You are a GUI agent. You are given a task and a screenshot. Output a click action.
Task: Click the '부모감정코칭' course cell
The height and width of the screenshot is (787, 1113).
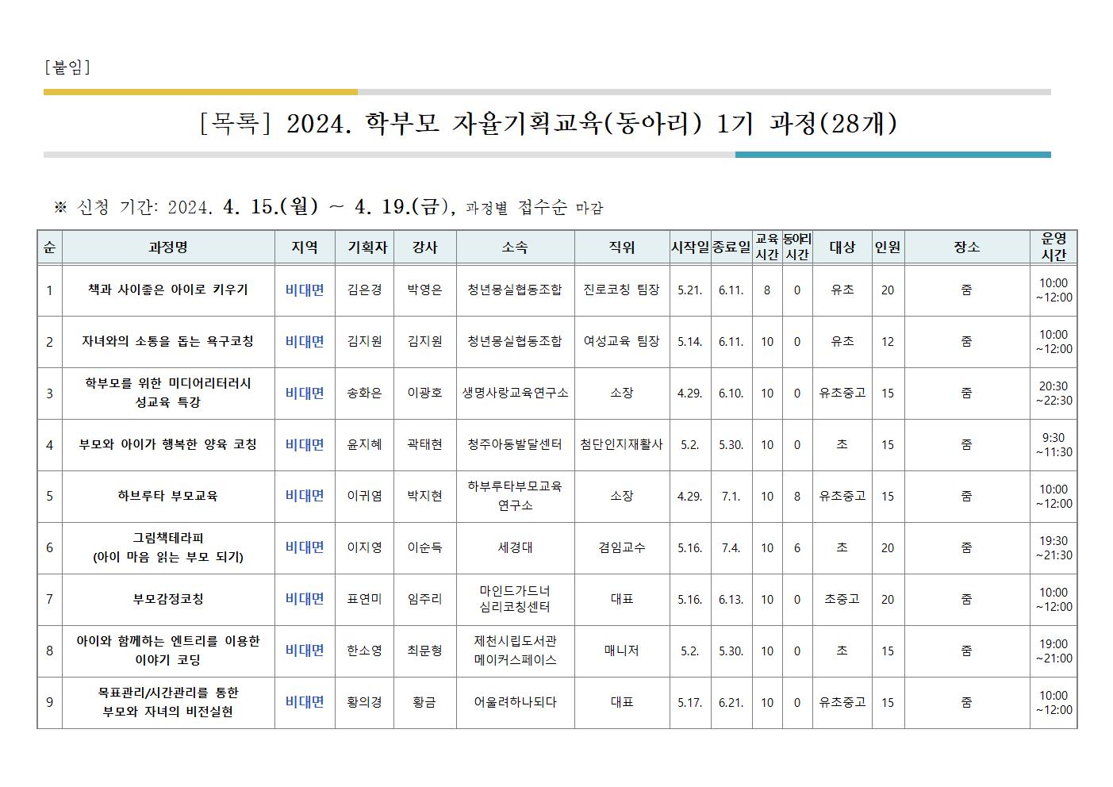(x=168, y=600)
